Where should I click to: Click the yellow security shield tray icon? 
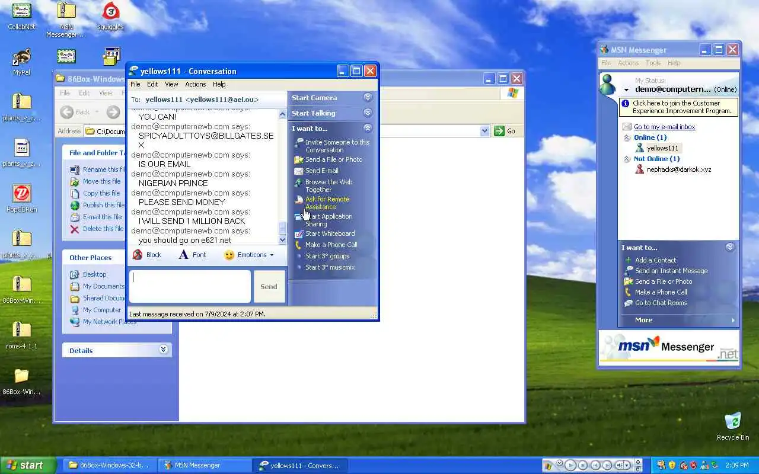tap(672, 465)
